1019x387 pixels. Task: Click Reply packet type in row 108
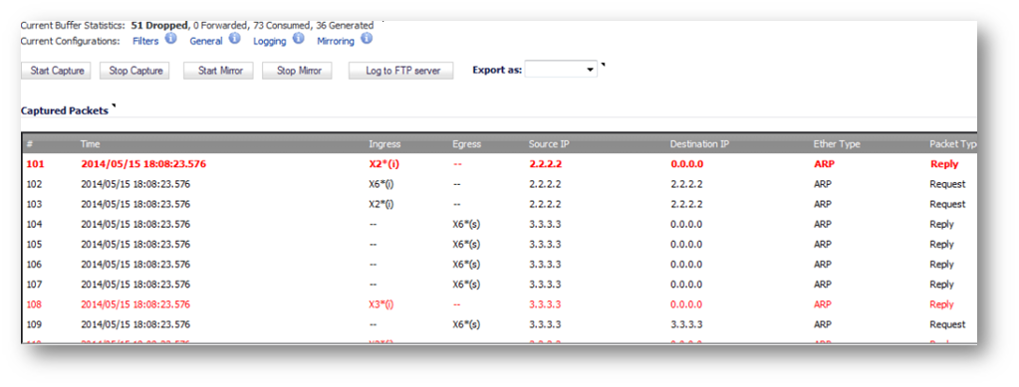pyautogui.click(x=941, y=304)
